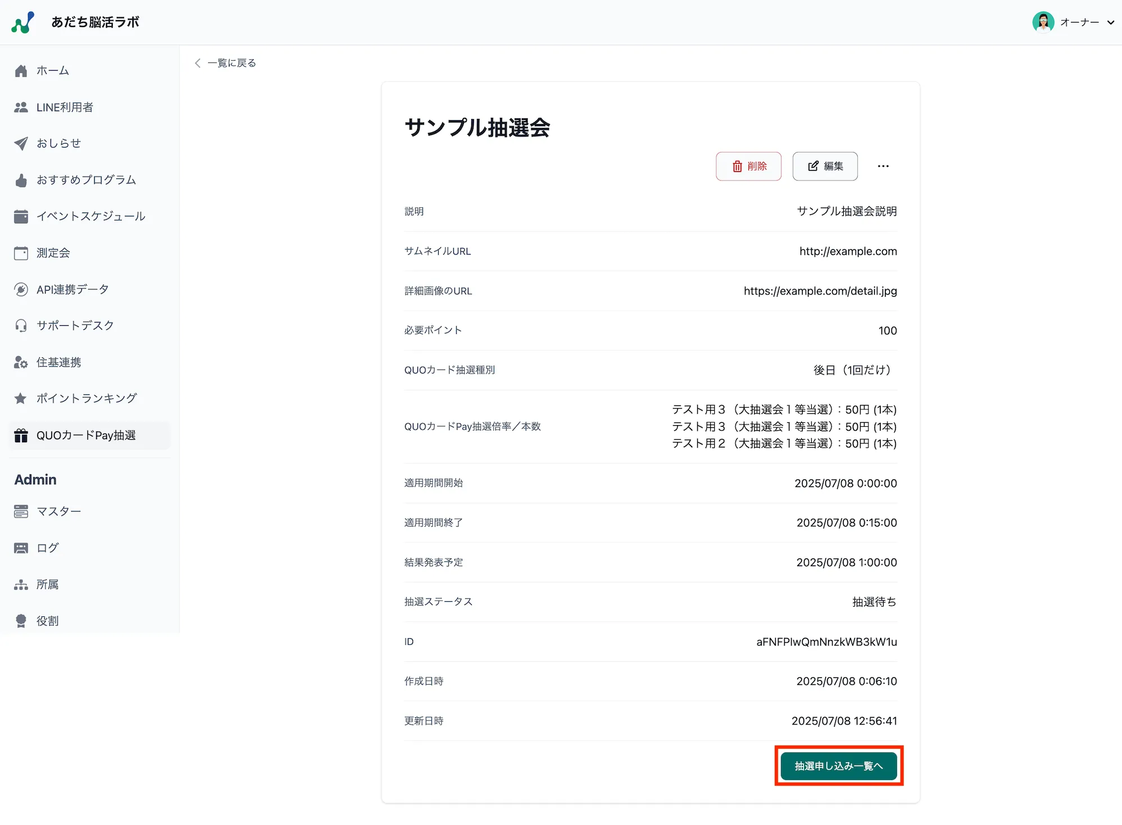Open 住基連携 settings icon
This screenshot has width=1122, height=825.
[x=21, y=362]
